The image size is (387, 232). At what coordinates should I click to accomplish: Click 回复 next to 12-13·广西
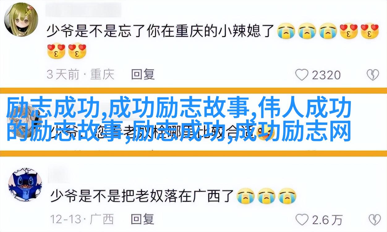pyautogui.click(x=143, y=219)
